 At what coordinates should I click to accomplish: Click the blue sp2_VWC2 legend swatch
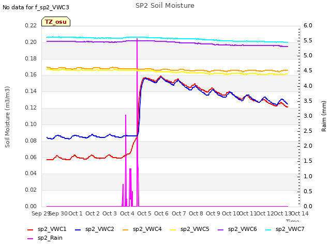[78, 230]
